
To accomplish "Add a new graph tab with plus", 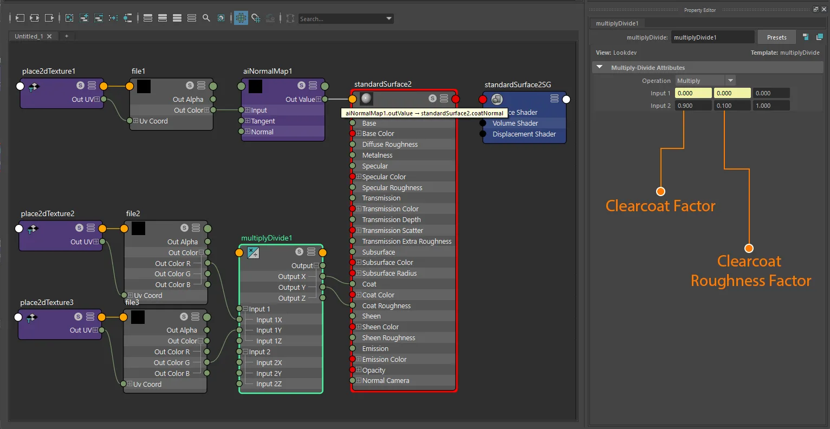I will 67,36.
